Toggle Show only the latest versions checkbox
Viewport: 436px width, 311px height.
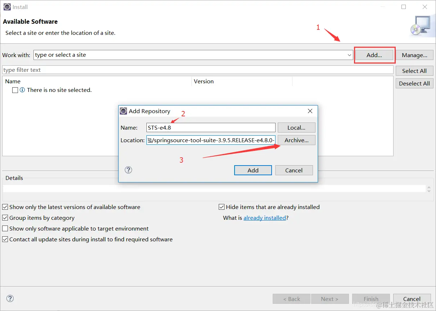coord(5,207)
